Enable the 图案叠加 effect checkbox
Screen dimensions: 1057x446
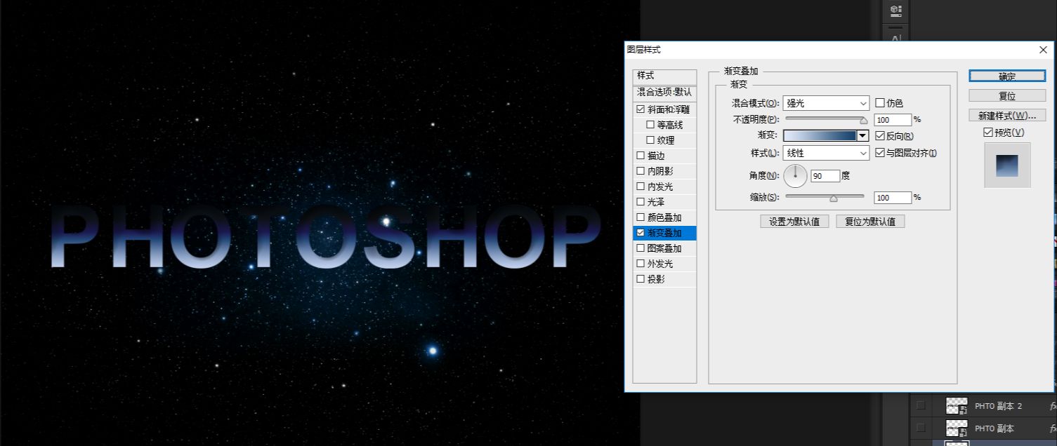tap(641, 248)
